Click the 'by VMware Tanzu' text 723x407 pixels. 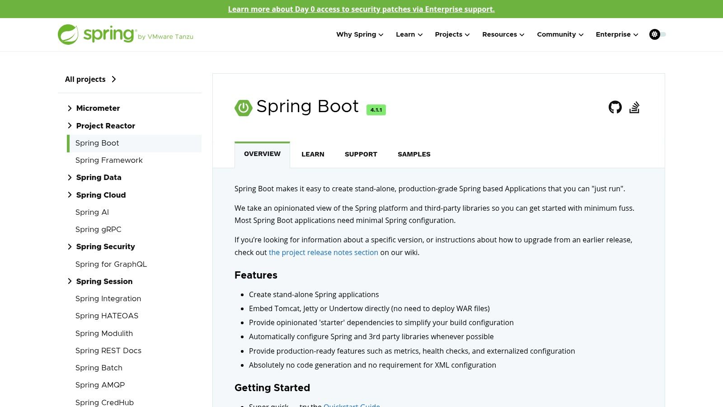(x=165, y=37)
